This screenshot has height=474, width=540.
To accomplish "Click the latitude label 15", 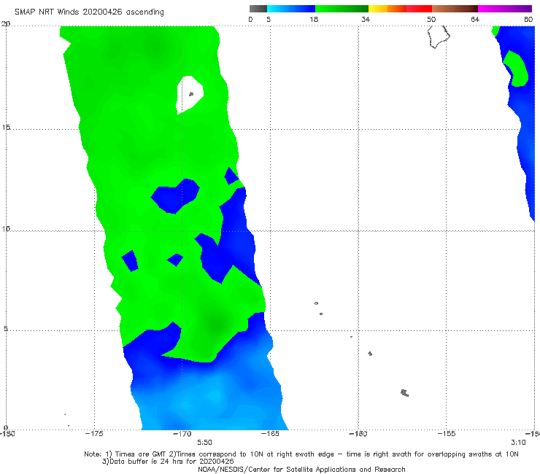I will [x=6, y=128].
